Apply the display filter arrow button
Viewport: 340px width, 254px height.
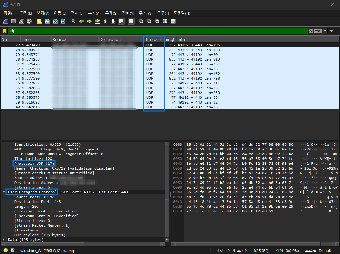coord(318,31)
